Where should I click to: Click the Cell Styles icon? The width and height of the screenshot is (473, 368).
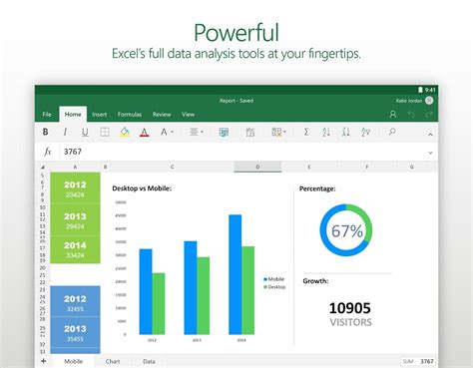pyautogui.click(x=224, y=132)
